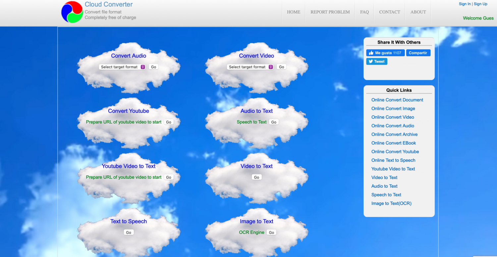Viewport: 497px width, 257px height.
Task: Open Convert Audio target format dropdown
Action: [x=122, y=67]
